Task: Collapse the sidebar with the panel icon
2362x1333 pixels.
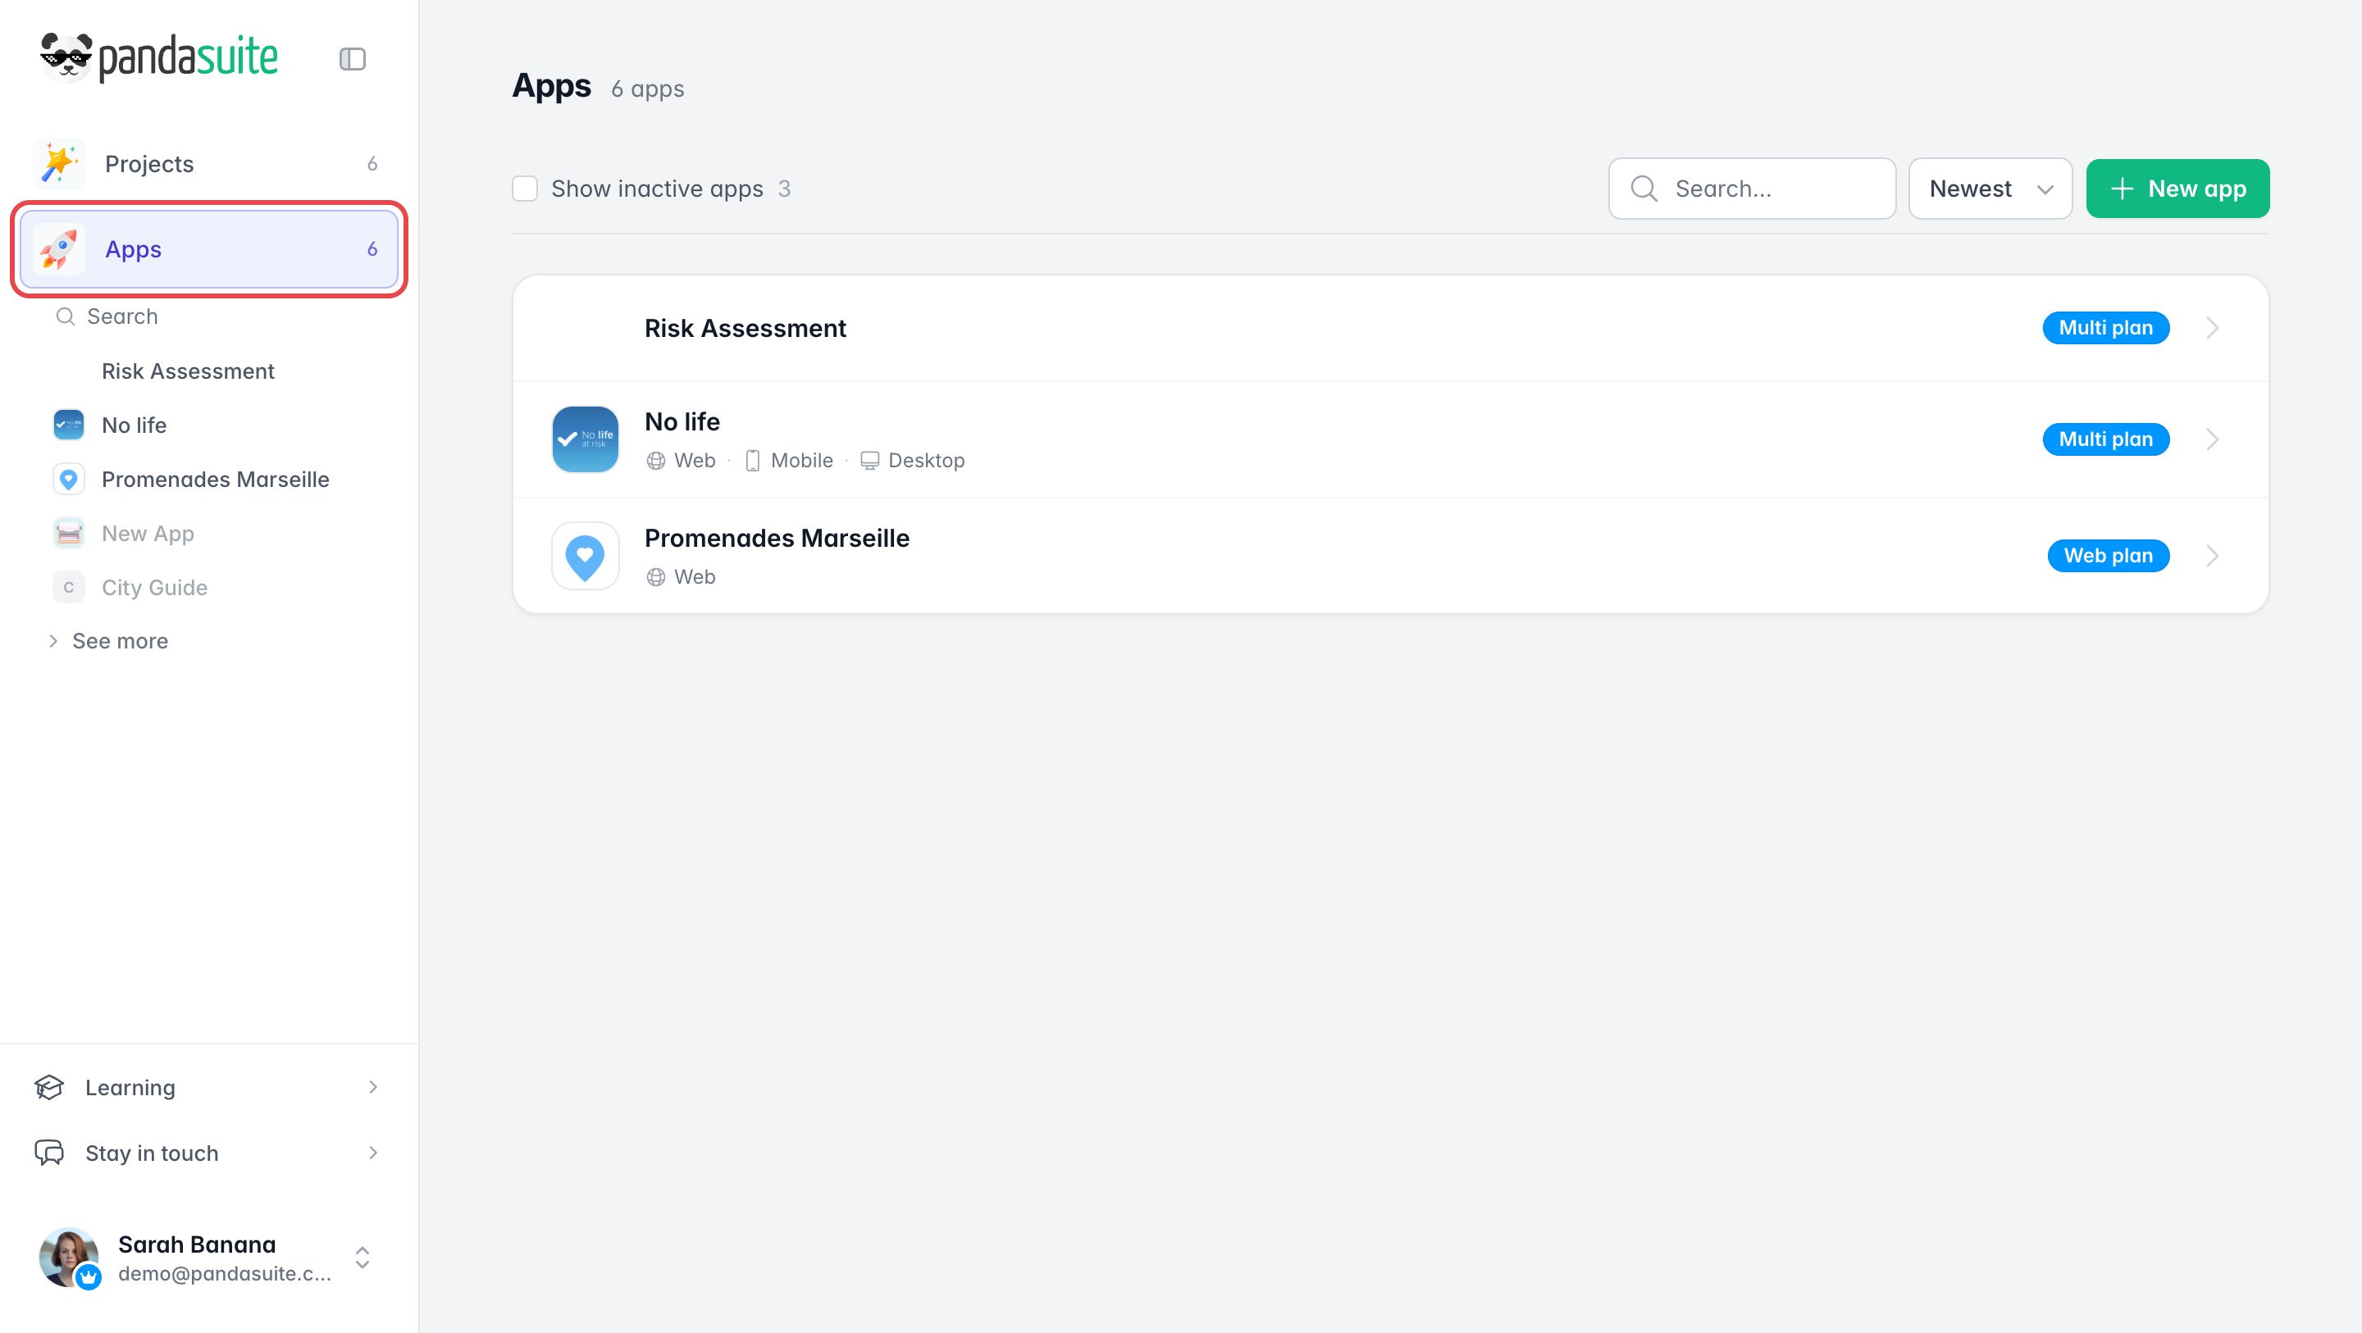Action: tap(352, 59)
